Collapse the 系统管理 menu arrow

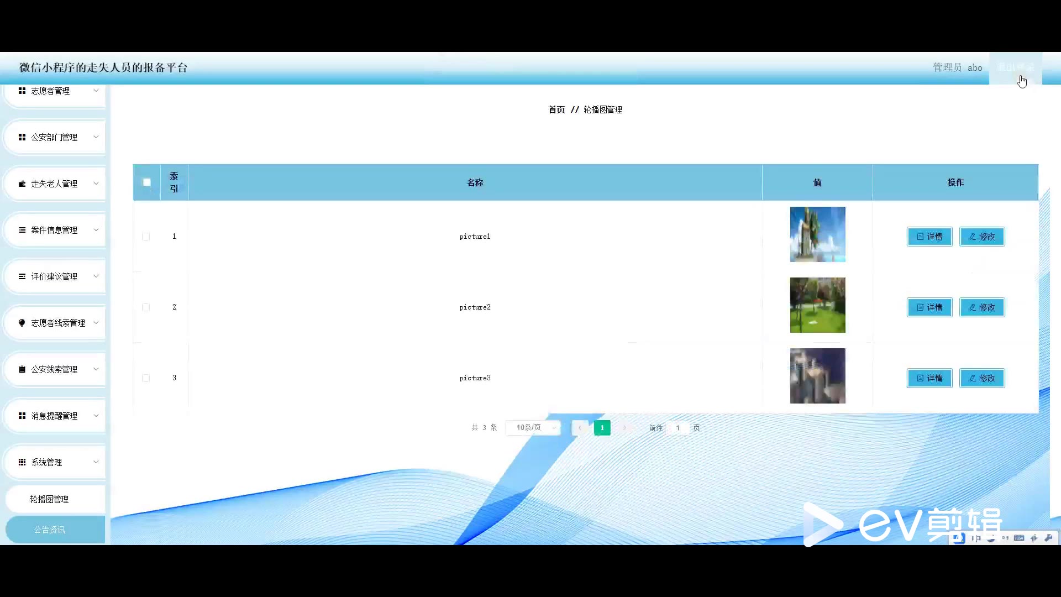click(x=96, y=462)
